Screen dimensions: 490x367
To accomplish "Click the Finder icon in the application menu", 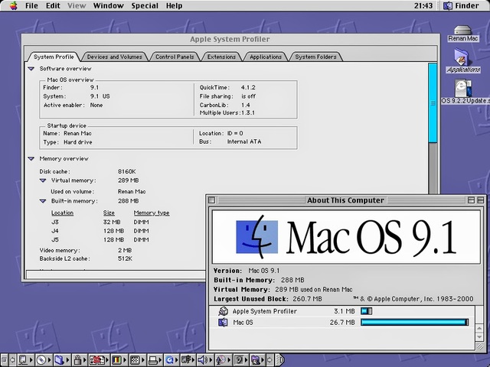I will point(447,5).
